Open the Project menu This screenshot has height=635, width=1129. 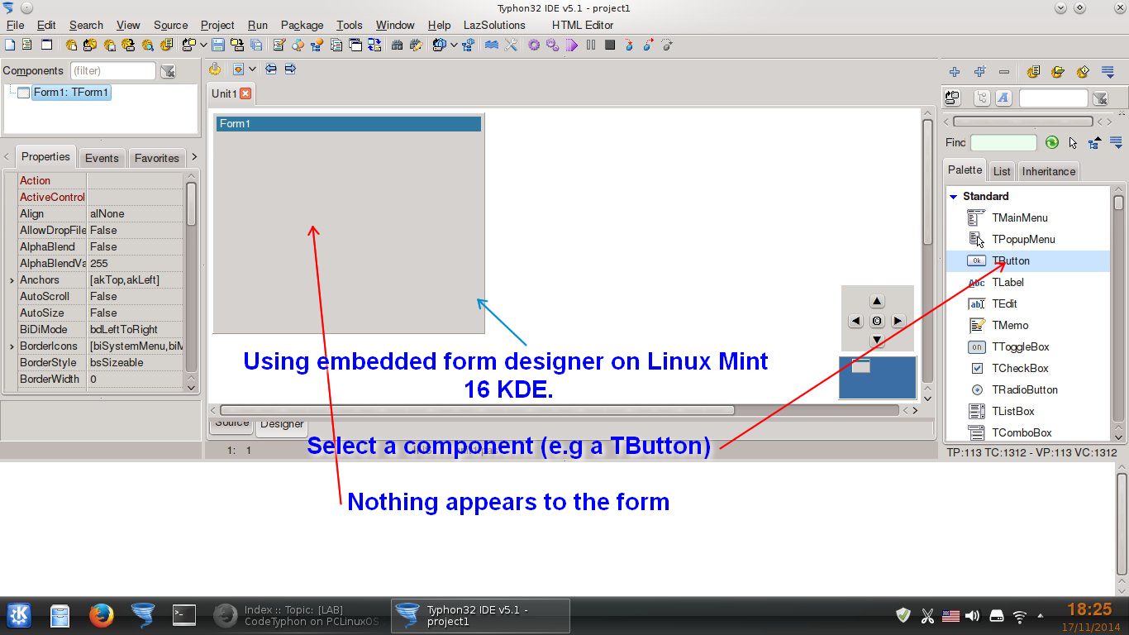tap(217, 25)
